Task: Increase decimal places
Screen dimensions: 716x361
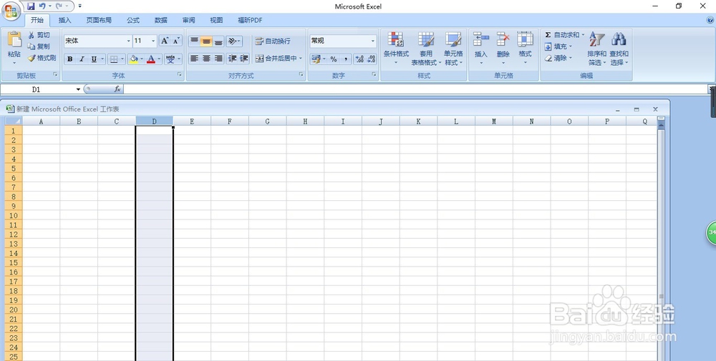Action: coord(359,59)
